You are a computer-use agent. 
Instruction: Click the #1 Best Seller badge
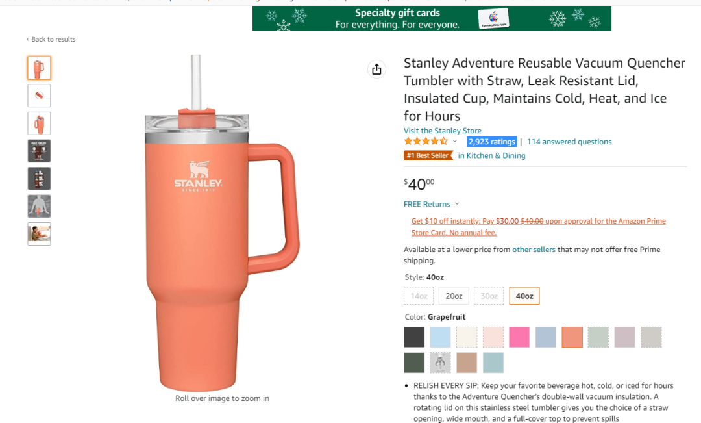pos(428,155)
